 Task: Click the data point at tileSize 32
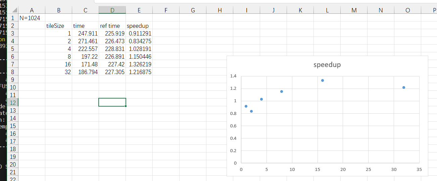coord(404,87)
